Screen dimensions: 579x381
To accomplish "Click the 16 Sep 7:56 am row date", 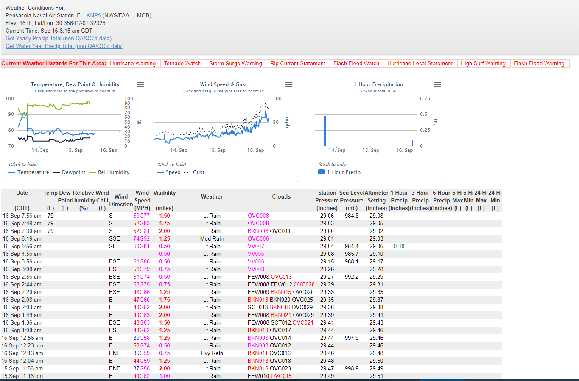I will point(22,216).
